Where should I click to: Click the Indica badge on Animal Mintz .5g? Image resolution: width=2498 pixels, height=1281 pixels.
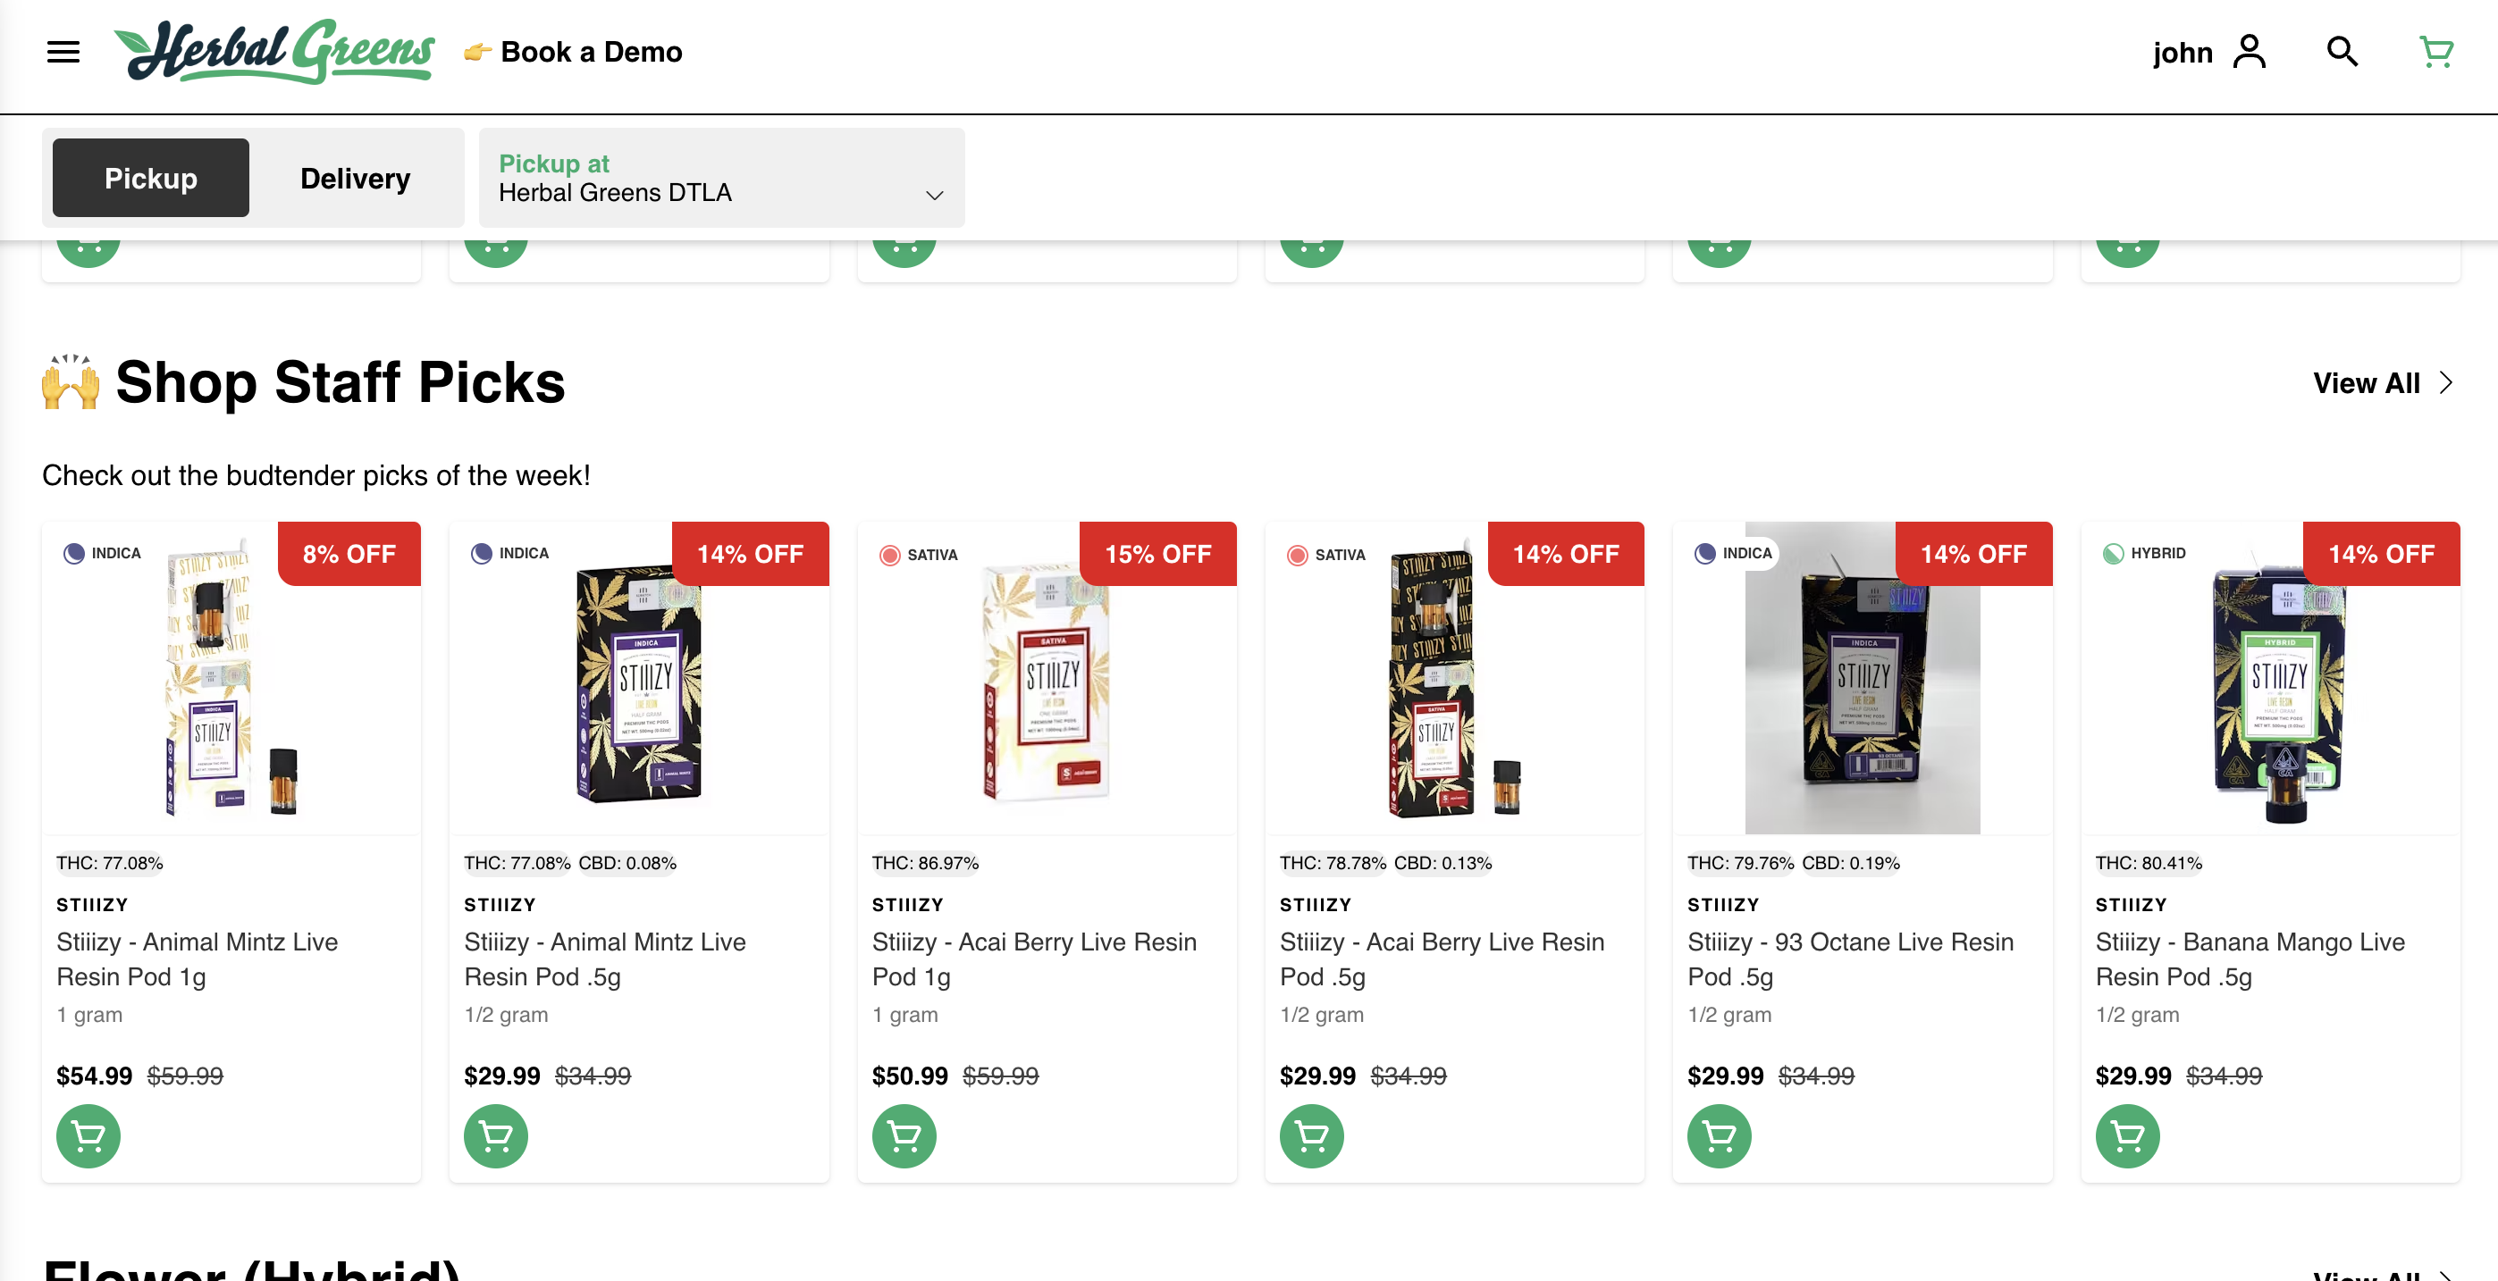[511, 553]
